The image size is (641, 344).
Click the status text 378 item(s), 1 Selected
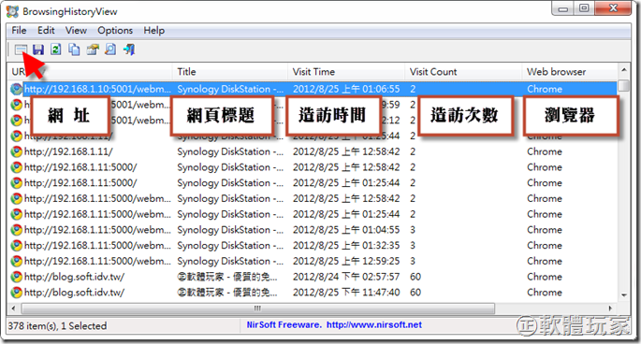pos(57,326)
